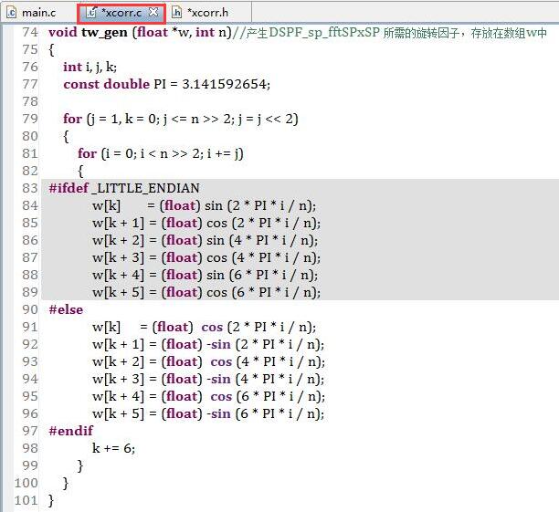The image size is (559, 512).
Task: Place cursor on #ifdef _LITTLE_ENDIAN directive
Action: click(x=124, y=188)
